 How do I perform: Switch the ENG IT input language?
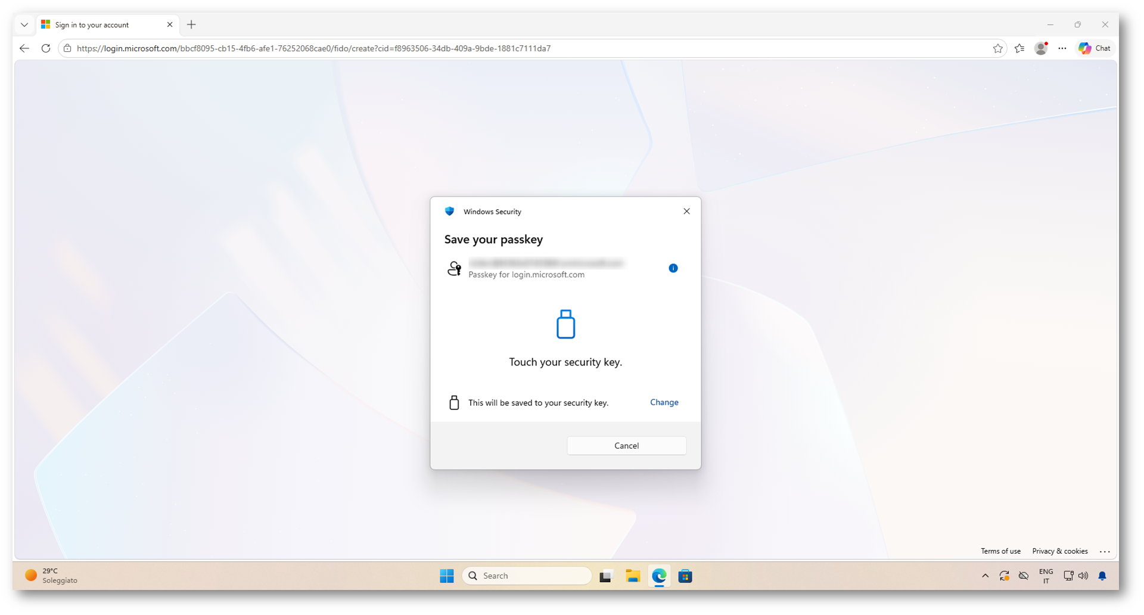1046,576
